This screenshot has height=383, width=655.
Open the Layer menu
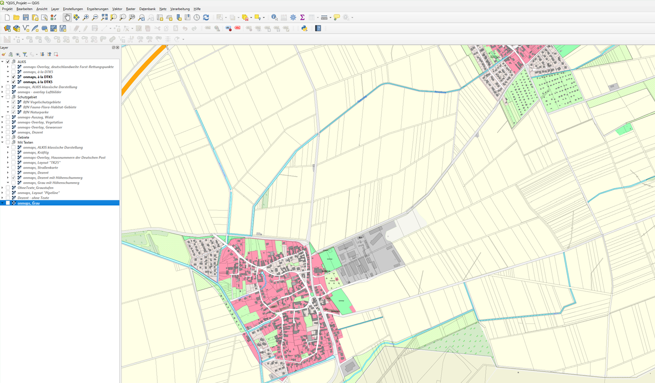[55, 9]
